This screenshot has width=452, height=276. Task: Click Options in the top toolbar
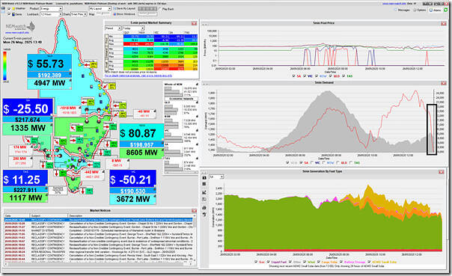tap(419, 10)
